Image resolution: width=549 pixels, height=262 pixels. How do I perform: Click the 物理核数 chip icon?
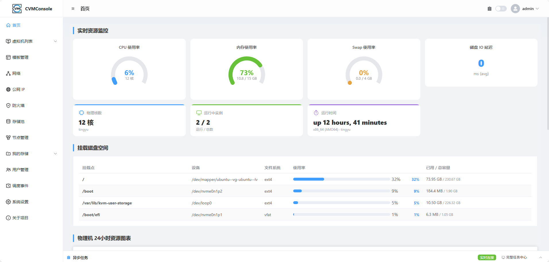tap(82, 113)
